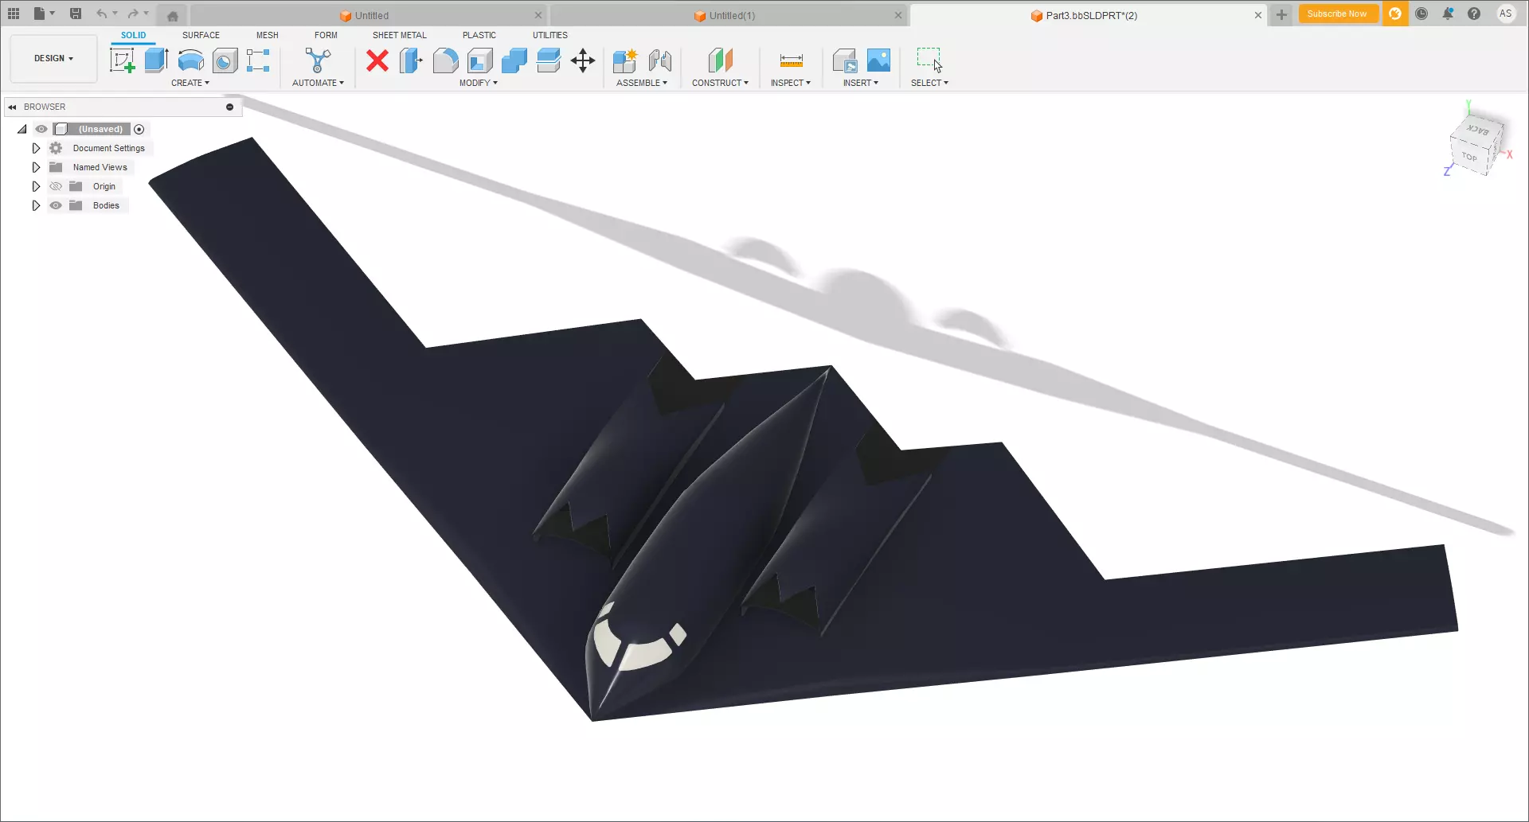The height and width of the screenshot is (822, 1529).
Task: Select the Offset Face tool
Action: (549, 60)
